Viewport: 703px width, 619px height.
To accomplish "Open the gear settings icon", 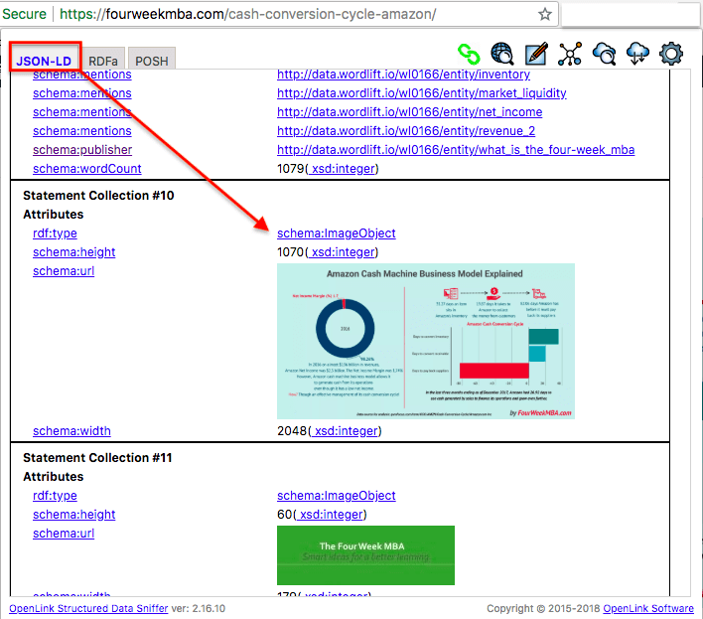I will 671,54.
